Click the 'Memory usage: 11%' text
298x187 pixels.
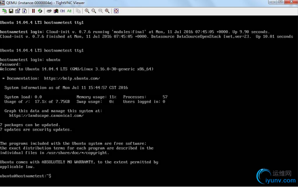coord(97,97)
